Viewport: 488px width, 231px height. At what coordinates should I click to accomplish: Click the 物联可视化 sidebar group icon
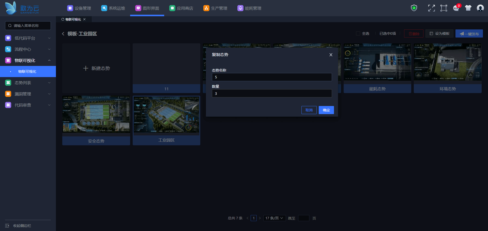coord(8,60)
